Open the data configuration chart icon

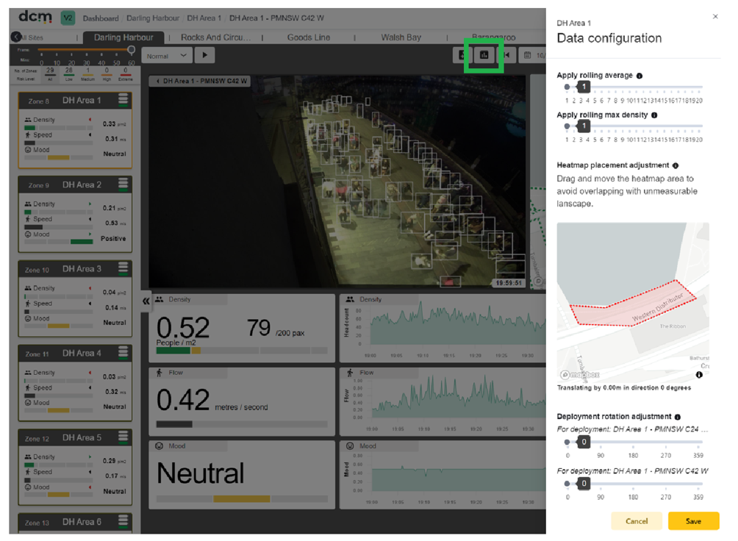(x=484, y=55)
